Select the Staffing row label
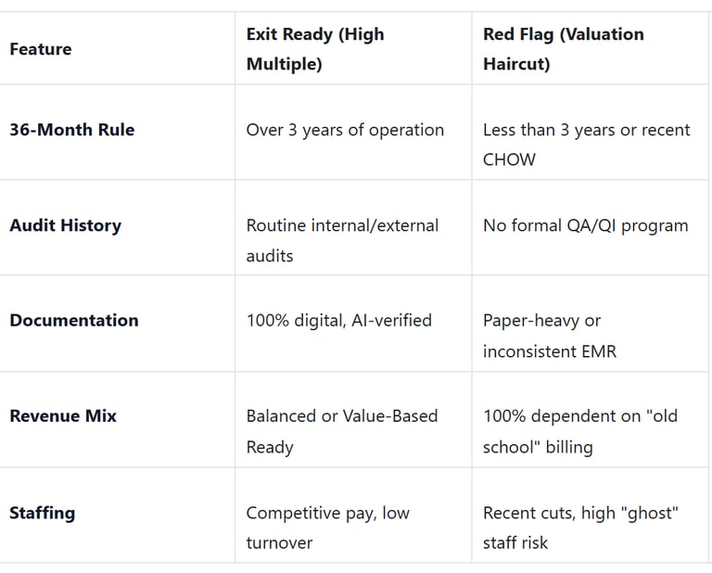This screenshot has height=573, width=712. tap(42, 513)
